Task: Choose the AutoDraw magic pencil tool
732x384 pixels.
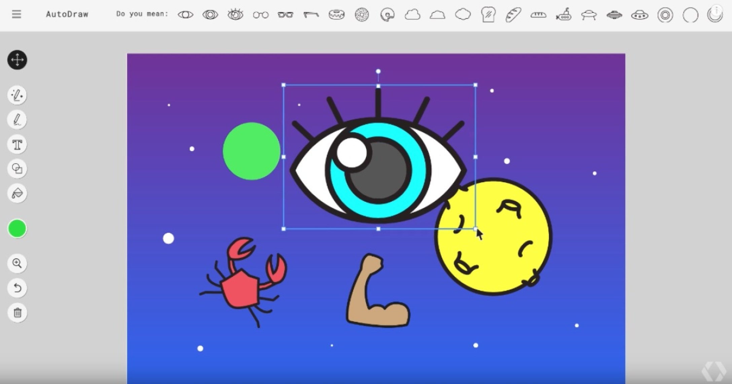Action: point(17,95)
